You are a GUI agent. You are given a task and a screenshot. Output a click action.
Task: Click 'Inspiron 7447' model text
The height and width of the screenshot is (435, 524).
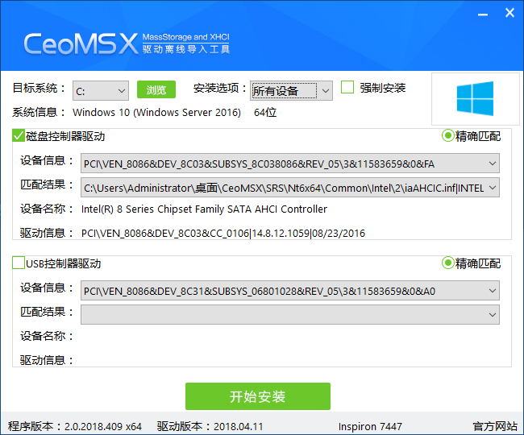pos(370,427)
